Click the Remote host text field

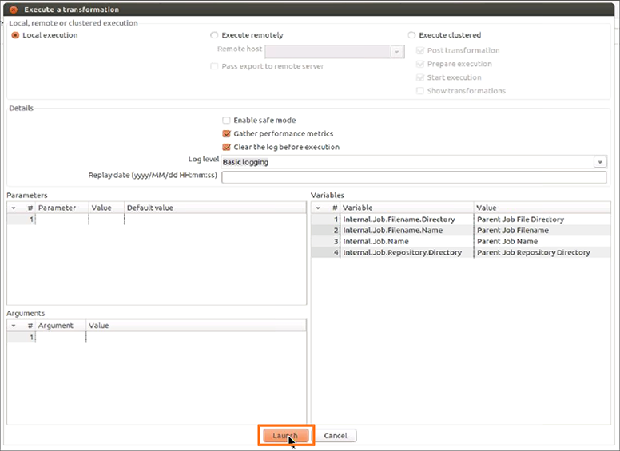328,52
